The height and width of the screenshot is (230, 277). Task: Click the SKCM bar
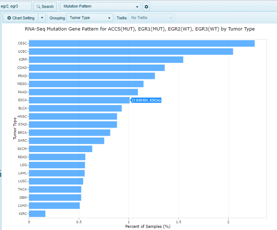pyautogui.click(x=60, y=149)
